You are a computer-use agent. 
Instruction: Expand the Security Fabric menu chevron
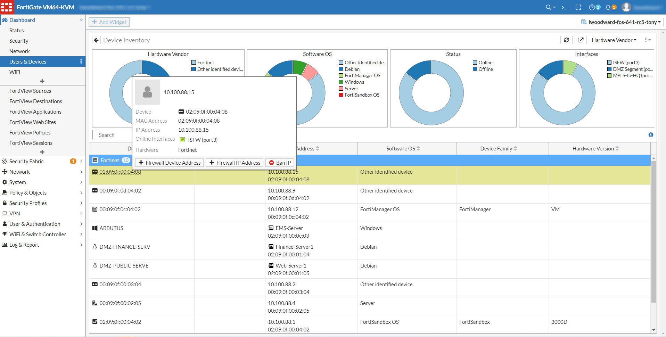81,161
